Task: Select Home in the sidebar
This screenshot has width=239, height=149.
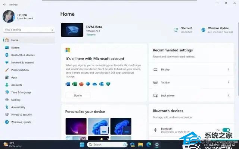Action: [x=29, y=40]
